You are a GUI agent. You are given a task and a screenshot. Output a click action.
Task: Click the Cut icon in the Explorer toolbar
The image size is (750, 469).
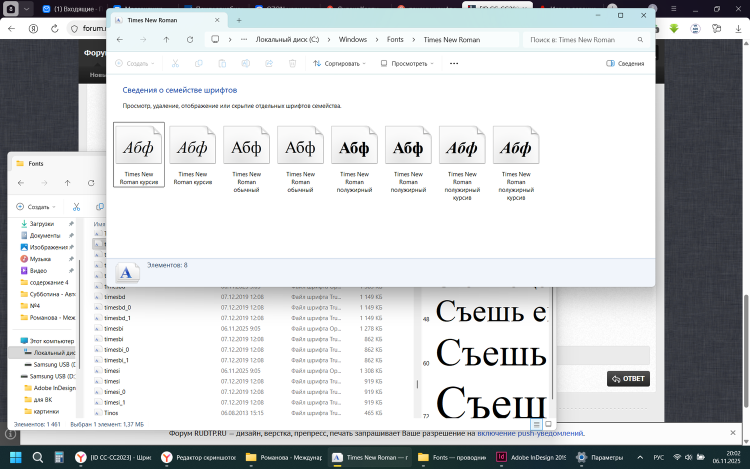click(175, 63)
